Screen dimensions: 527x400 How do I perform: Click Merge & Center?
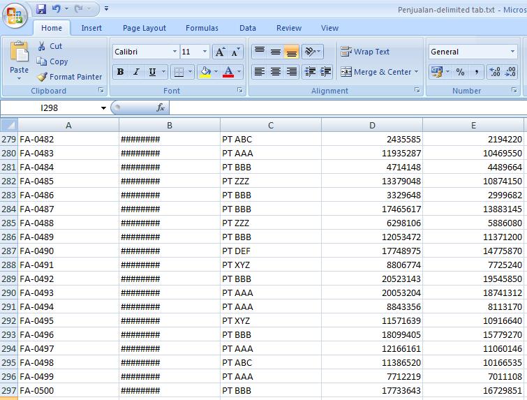[x=376, y=72]
